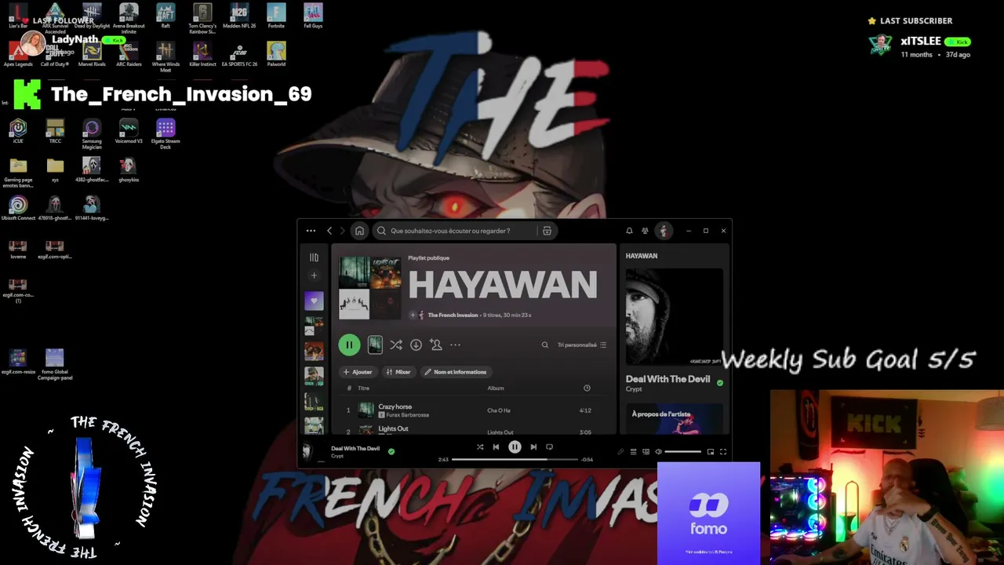Open the "À propos de l'artiste" card
Viewport: 1004px width, 565px height.
pyautogui.click(x=675, y=418)
